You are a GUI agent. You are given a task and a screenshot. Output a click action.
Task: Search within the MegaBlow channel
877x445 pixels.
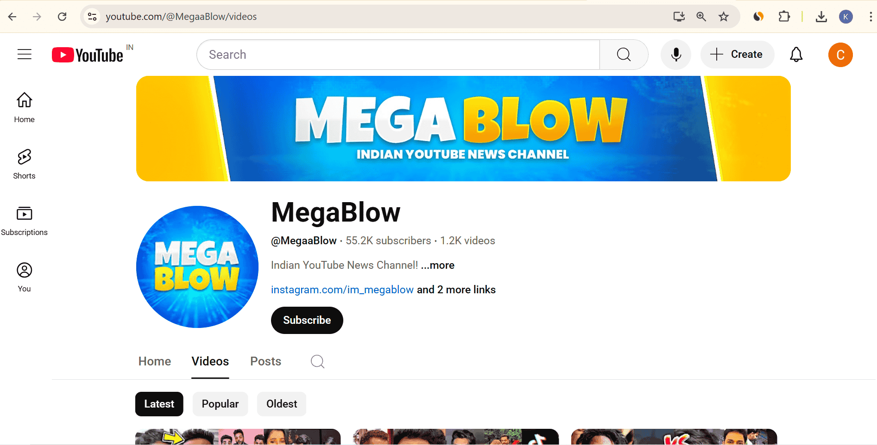(x=317, y=361)
